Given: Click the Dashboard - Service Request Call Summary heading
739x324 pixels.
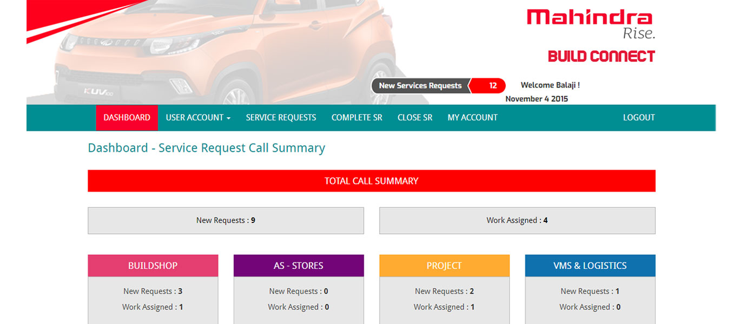Looking at the screenshot, I should tap(207, 148).
